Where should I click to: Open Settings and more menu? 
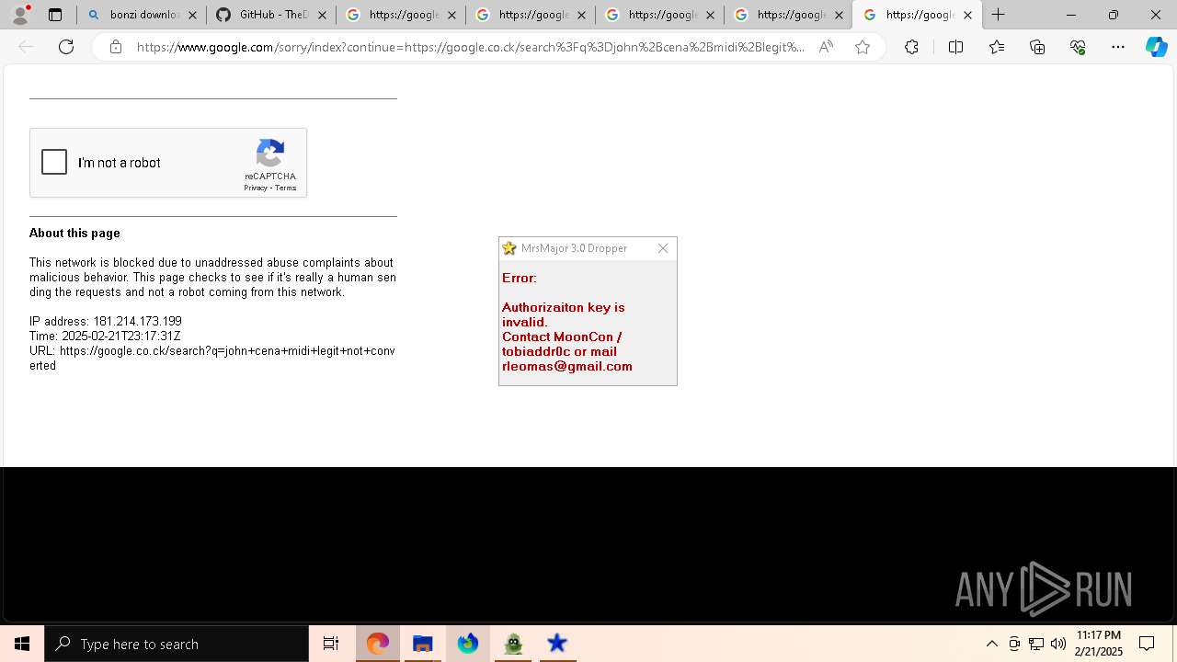click(x=1118, y=47)
